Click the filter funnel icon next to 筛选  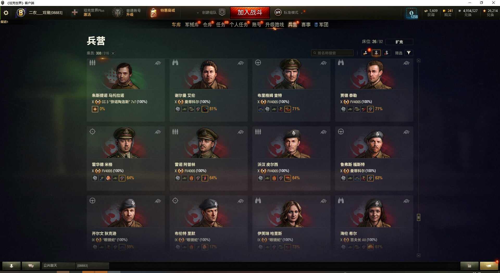click(x=409, y=53)
